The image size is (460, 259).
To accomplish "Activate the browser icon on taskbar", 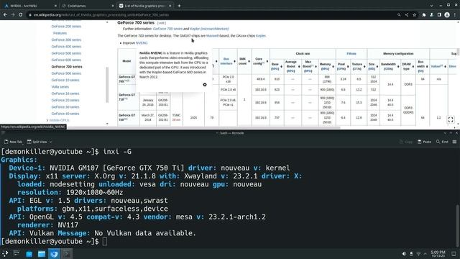I will 54,254.
